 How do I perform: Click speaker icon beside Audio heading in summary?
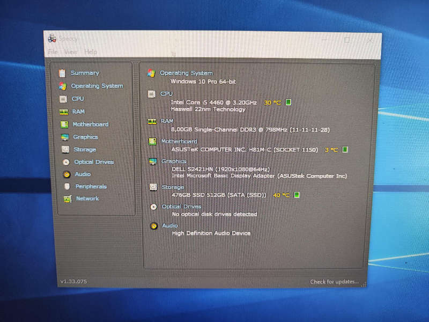pyautogui.click(x=154, y=226)
